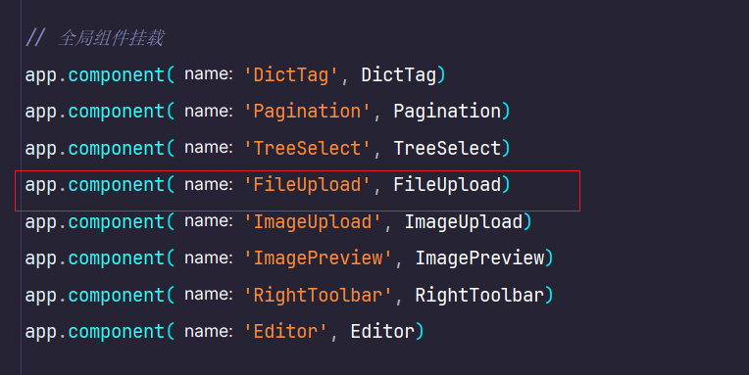Click the 'TreeSelect' string literal
749x375 pixels.
pos(307,149)
